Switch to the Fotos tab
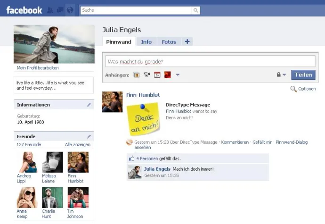325x224 pixels. click(x=169, y=42)
